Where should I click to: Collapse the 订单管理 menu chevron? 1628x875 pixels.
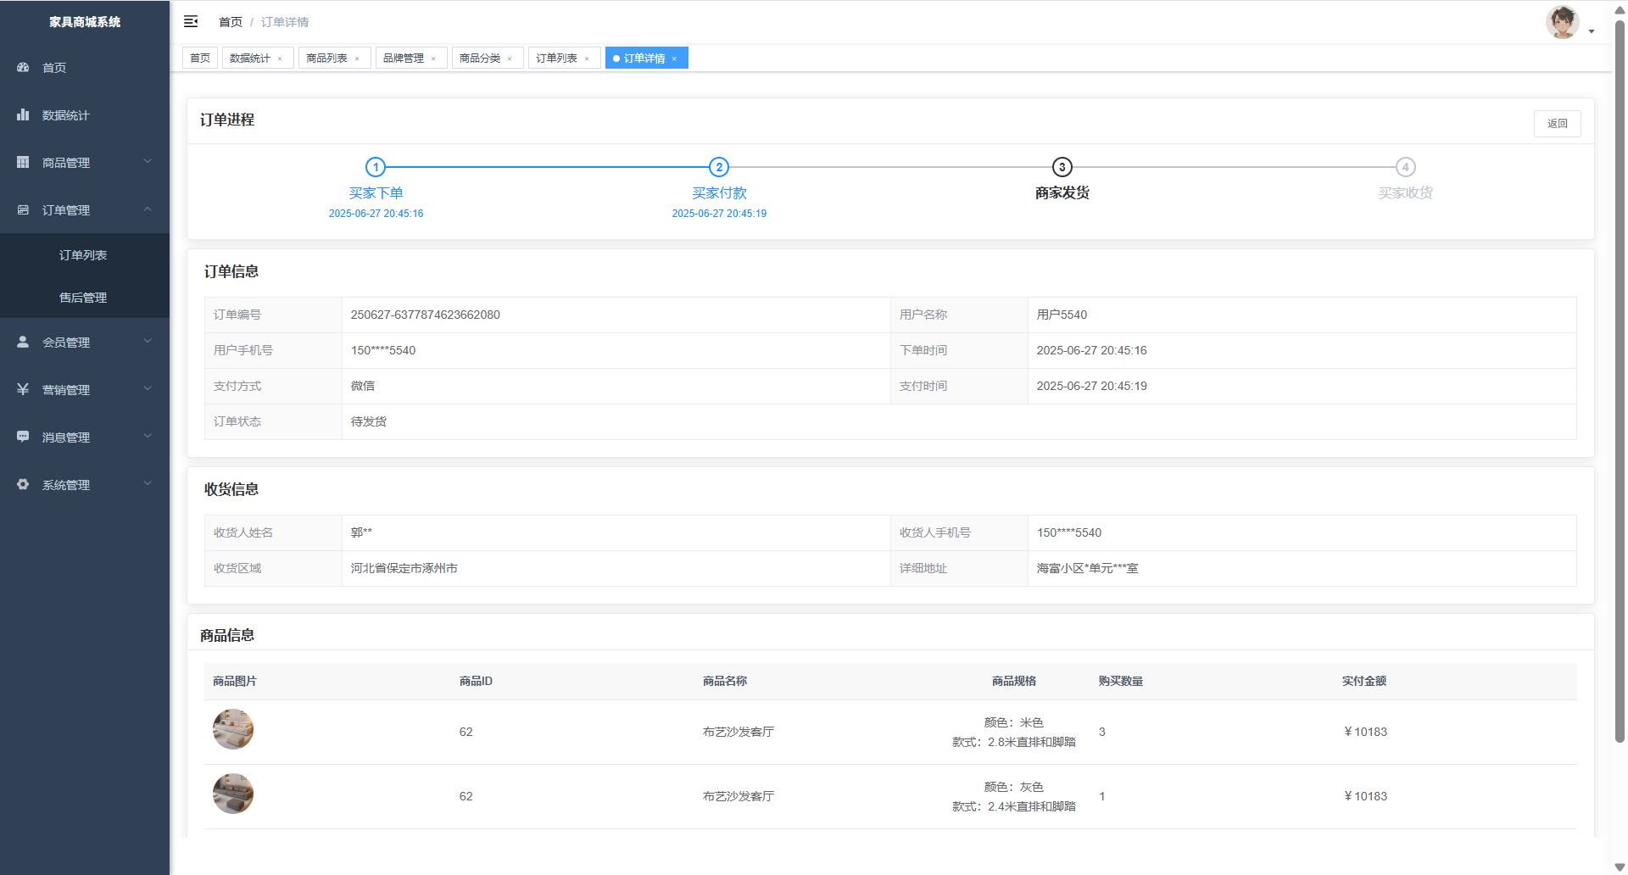tap(148, 209)
